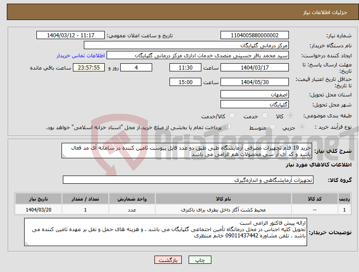
Task: Click the تعداد / مقدار column header
Action: pyautogui.click(x=85, y=199)
